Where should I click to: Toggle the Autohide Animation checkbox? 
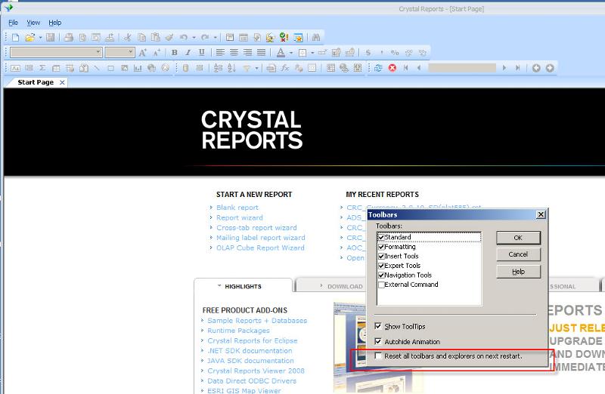click(378, 341)
